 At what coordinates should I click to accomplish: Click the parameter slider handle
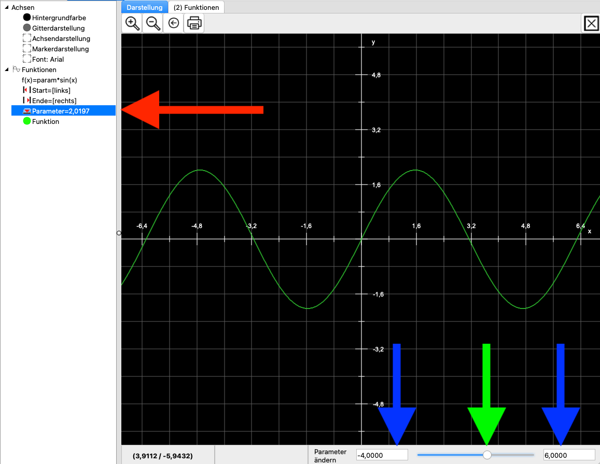coord(487,455)
